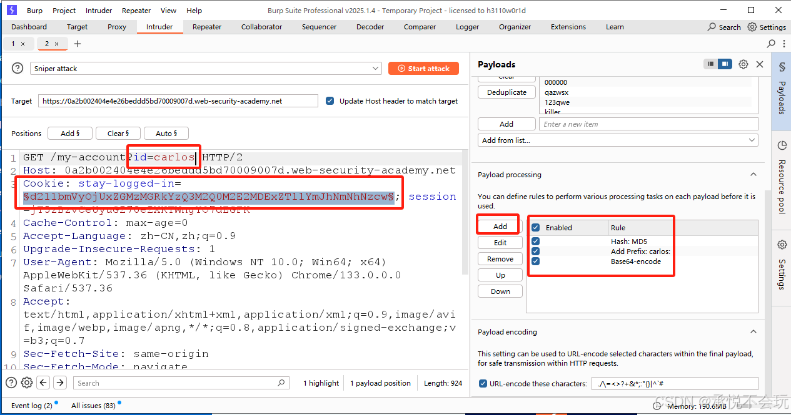The width and height of the screenshot is (791, 415).
Task: Switch to the Proxy tab
Action: 117,27
